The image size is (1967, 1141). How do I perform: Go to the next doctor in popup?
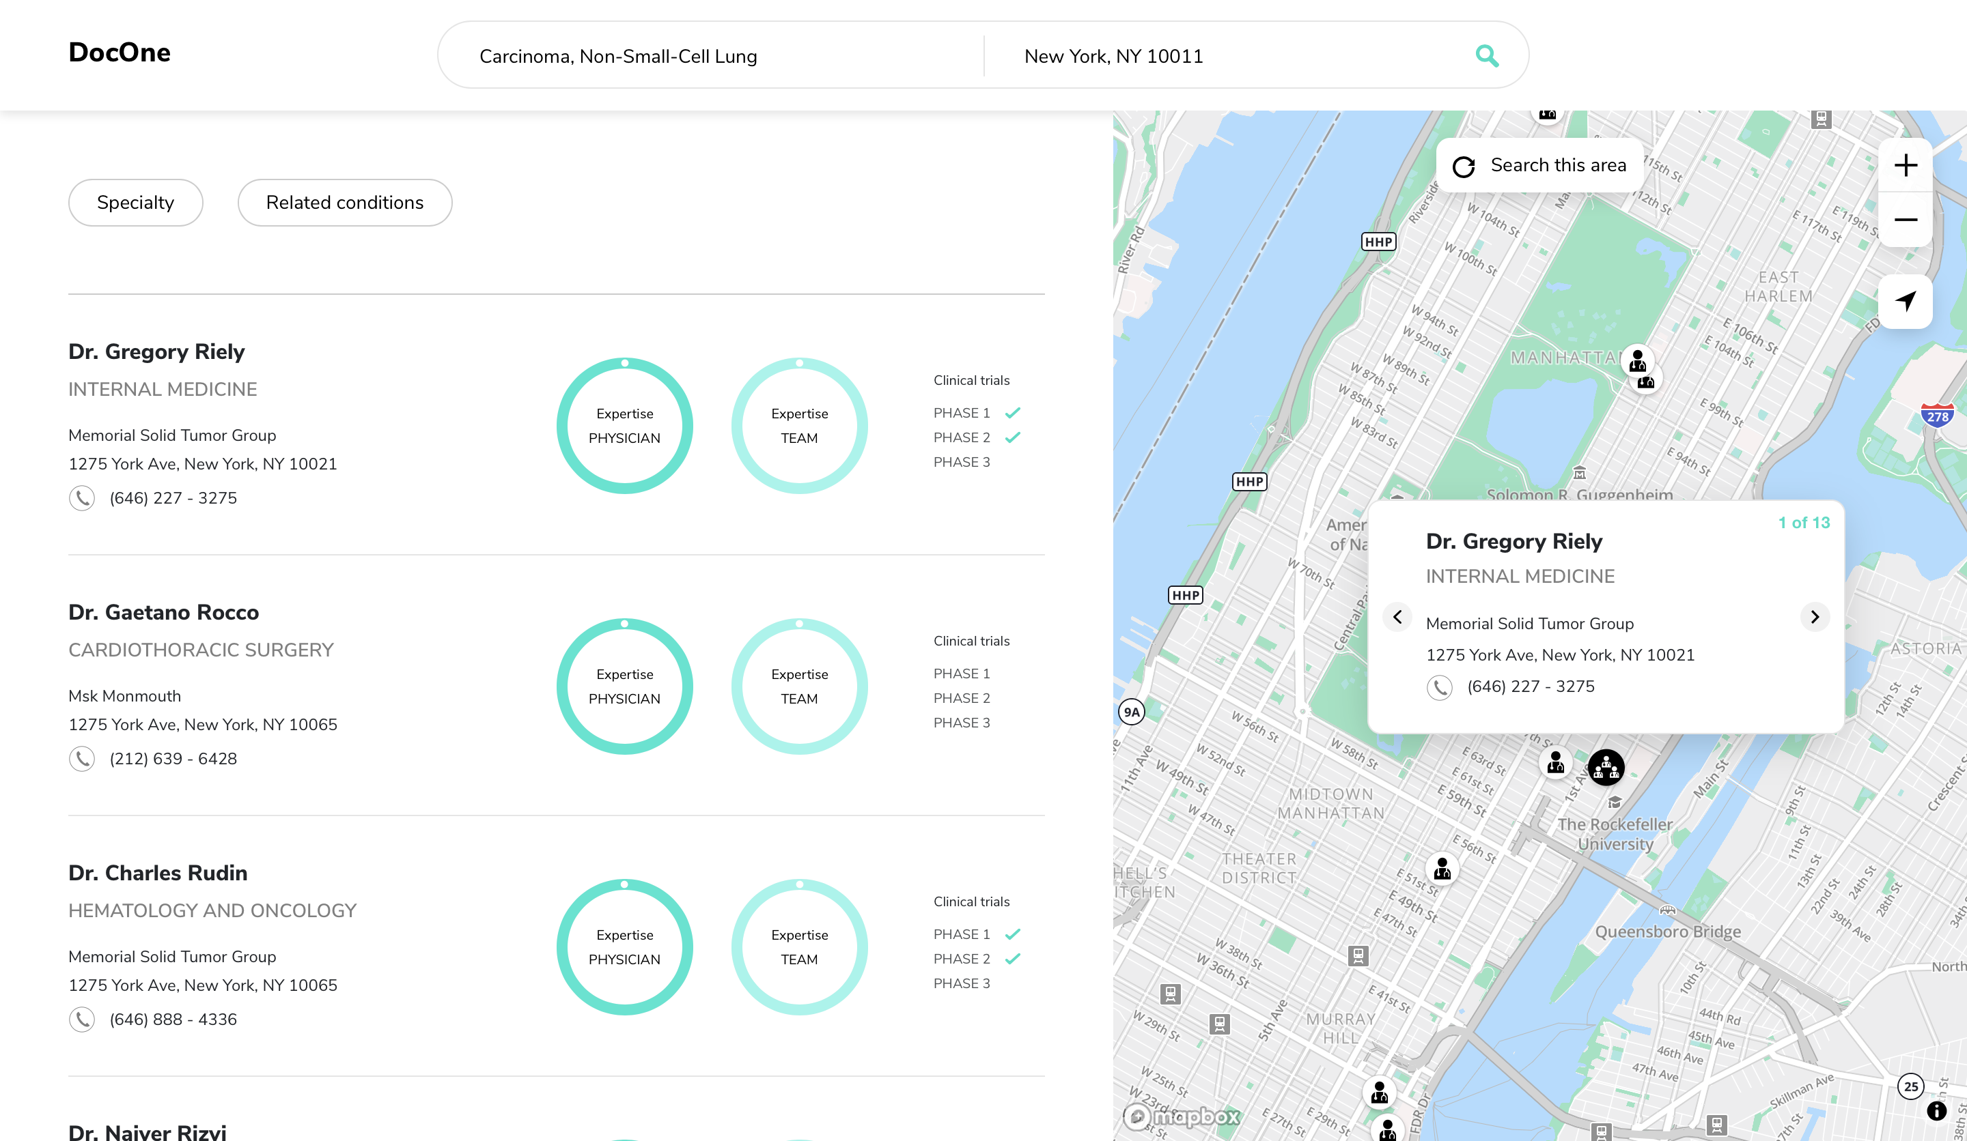click(x=1815, y=617)
